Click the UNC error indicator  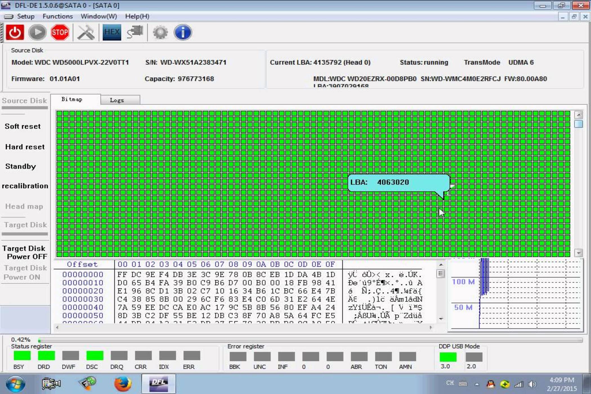[262, 356]
